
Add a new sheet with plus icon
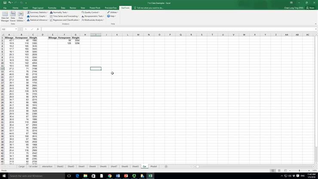coord(166,167)
